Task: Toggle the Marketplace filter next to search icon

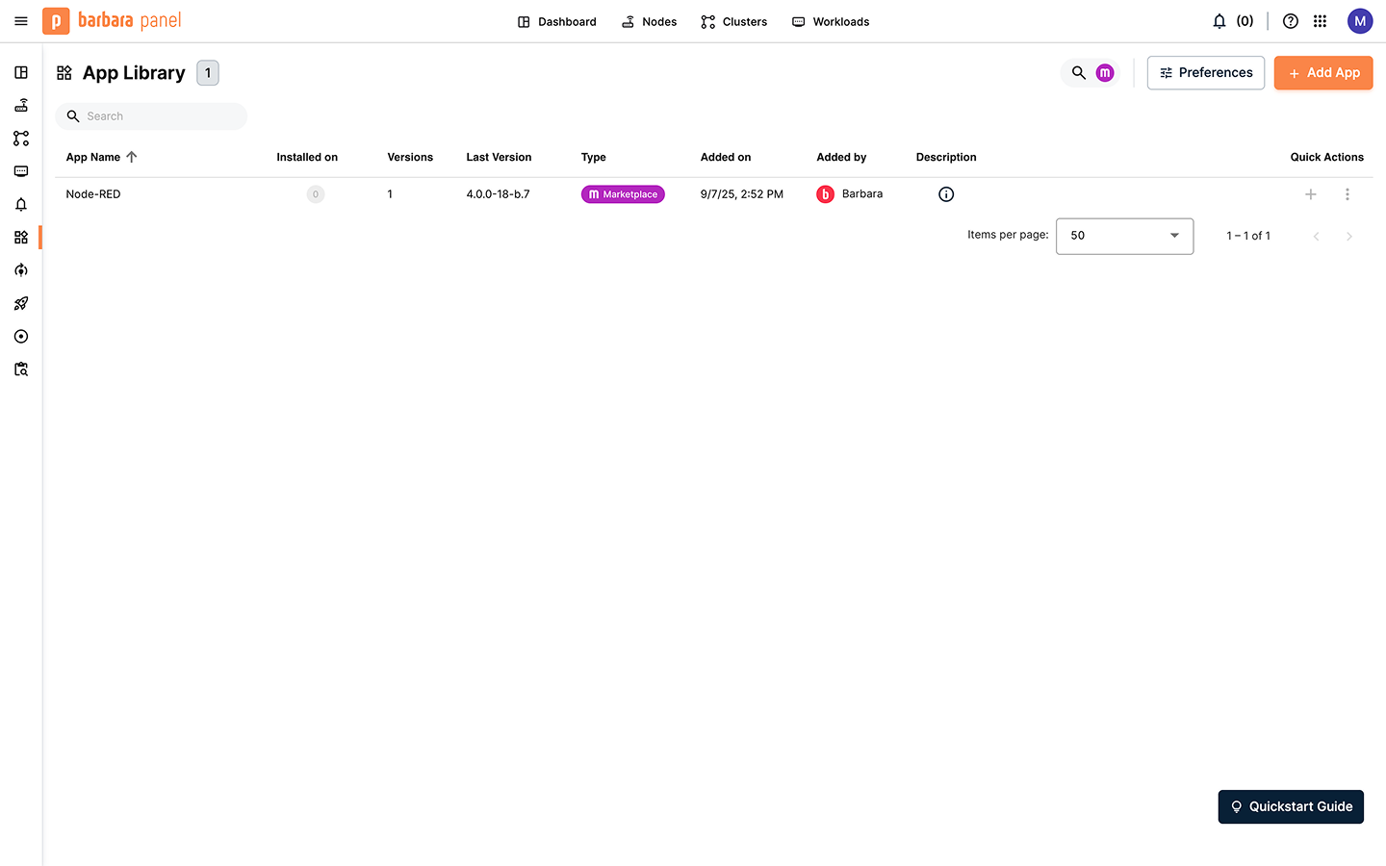Action: click(1105, 73)
